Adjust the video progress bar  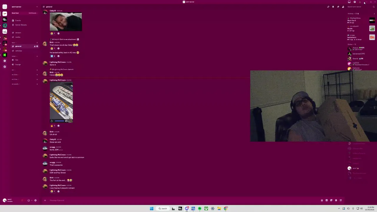pyautogui.click(x=59, y=121)
